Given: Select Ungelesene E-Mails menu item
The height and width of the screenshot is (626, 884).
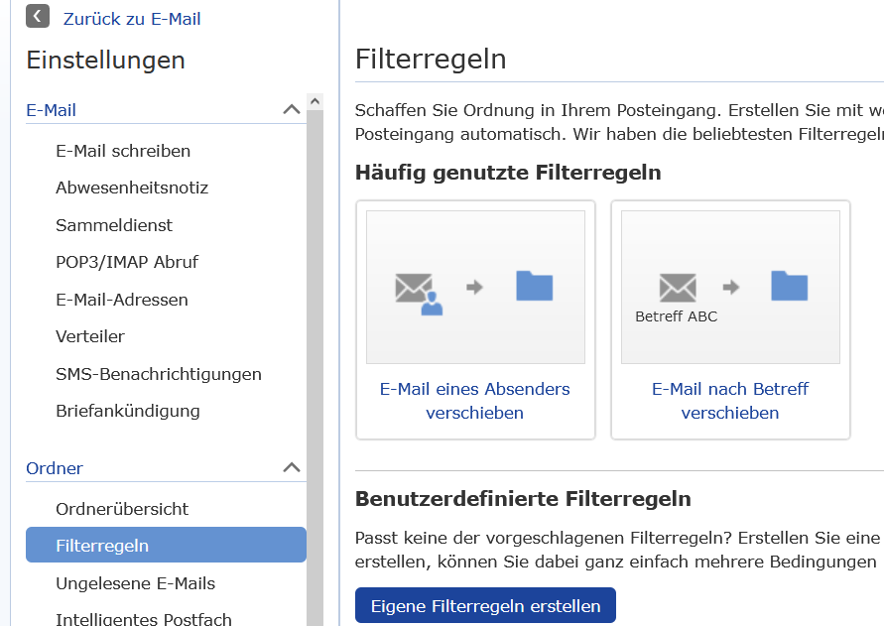Looking at the screenshot, I should coord(135,583).
